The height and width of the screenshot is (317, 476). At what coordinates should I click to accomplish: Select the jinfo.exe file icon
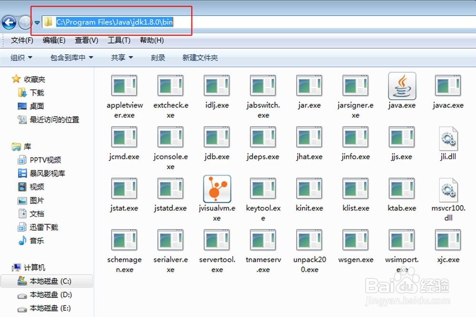tap(355, 137)
